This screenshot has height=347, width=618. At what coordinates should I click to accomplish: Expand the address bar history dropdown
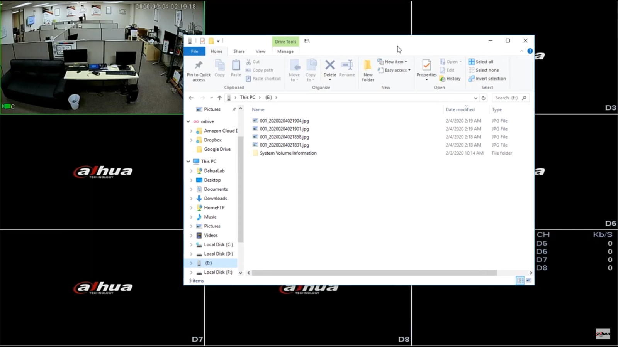[x=475, y=98]
